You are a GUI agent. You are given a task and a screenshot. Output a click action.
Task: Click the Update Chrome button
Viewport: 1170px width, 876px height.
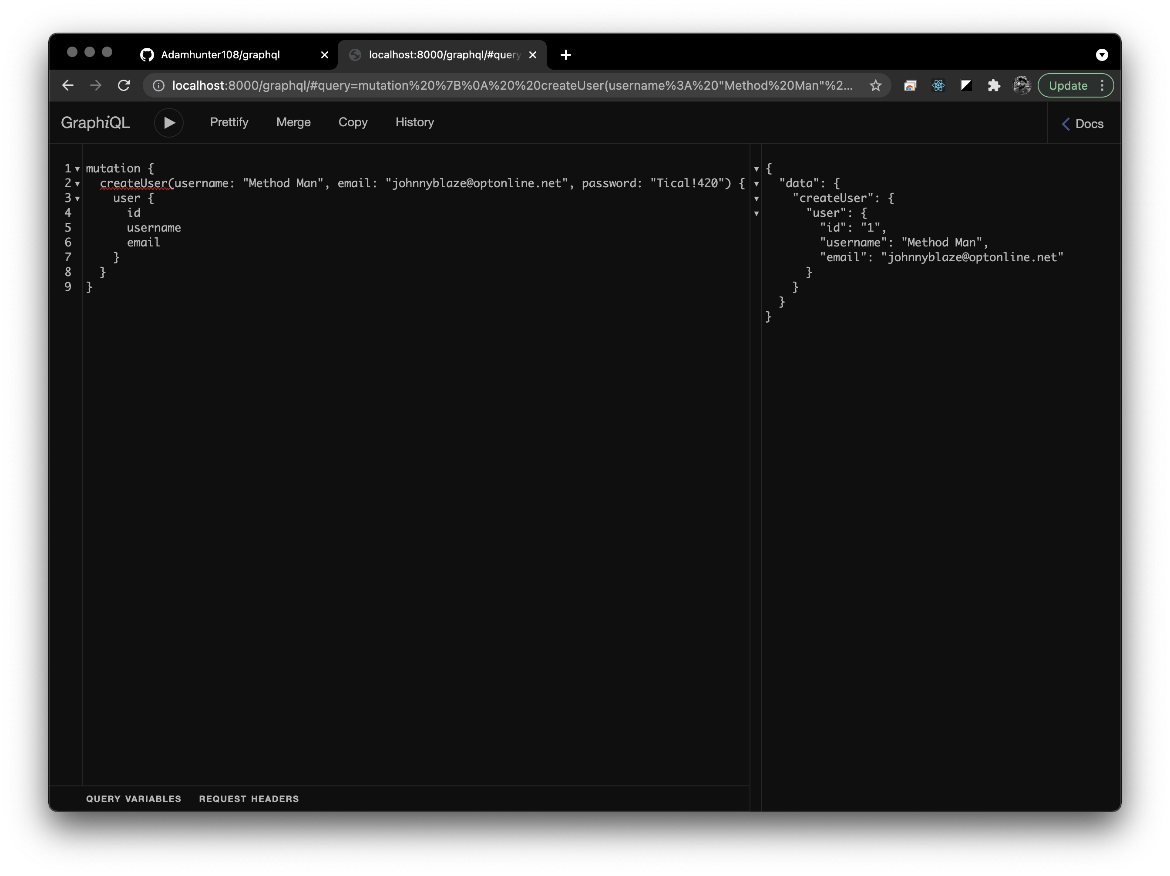[1068, 86]
